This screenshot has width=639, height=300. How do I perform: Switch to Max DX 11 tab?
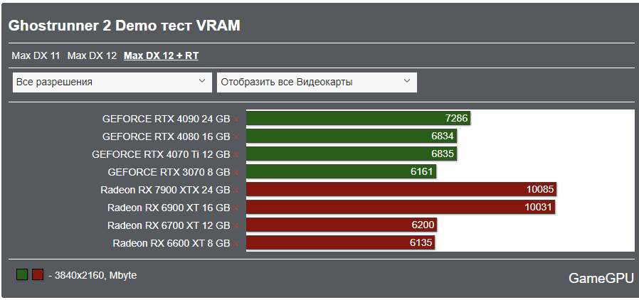[x=36, y=55]
